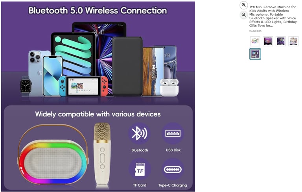Click the Type-C Charging icon

[x=173, y=170]
